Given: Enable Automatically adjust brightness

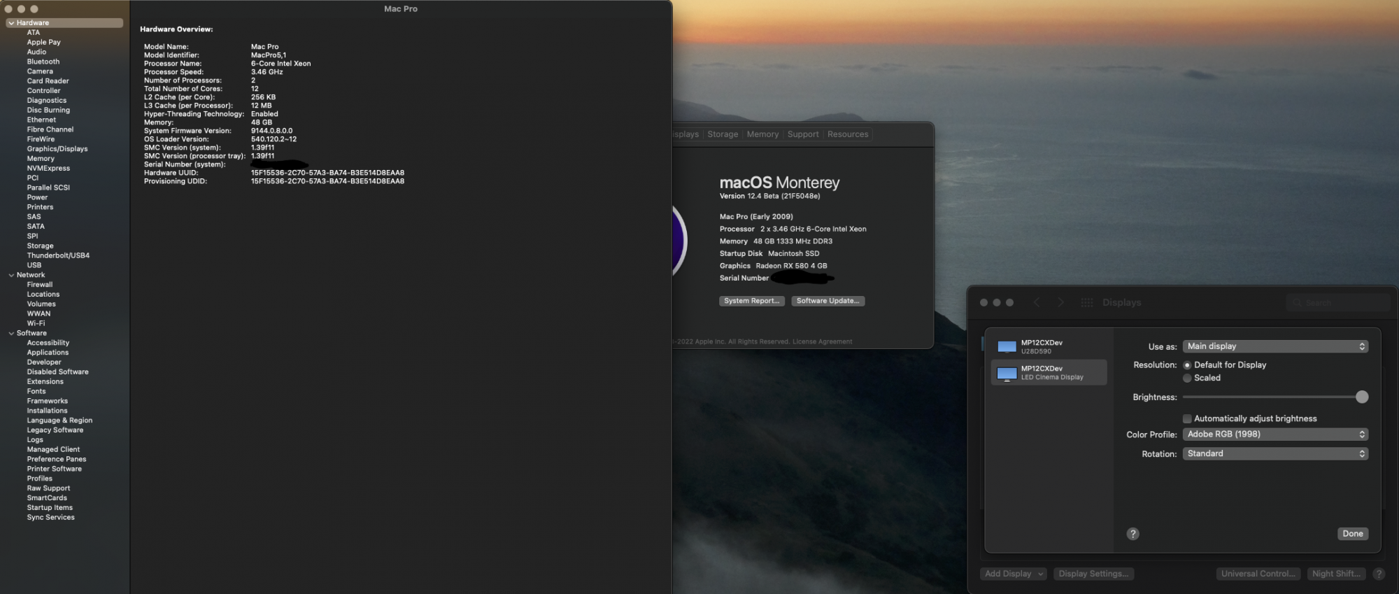Looking at the screenshot, I should tap(1187, 418).
